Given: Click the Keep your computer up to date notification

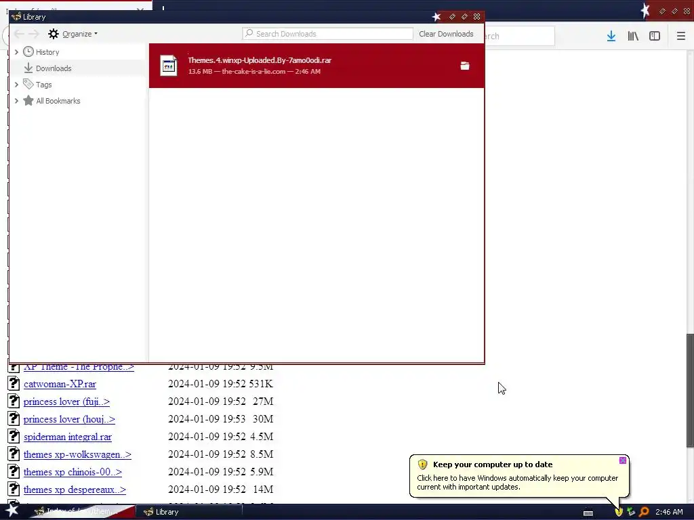Looking at the screenshot, I should tap(519, 476).
